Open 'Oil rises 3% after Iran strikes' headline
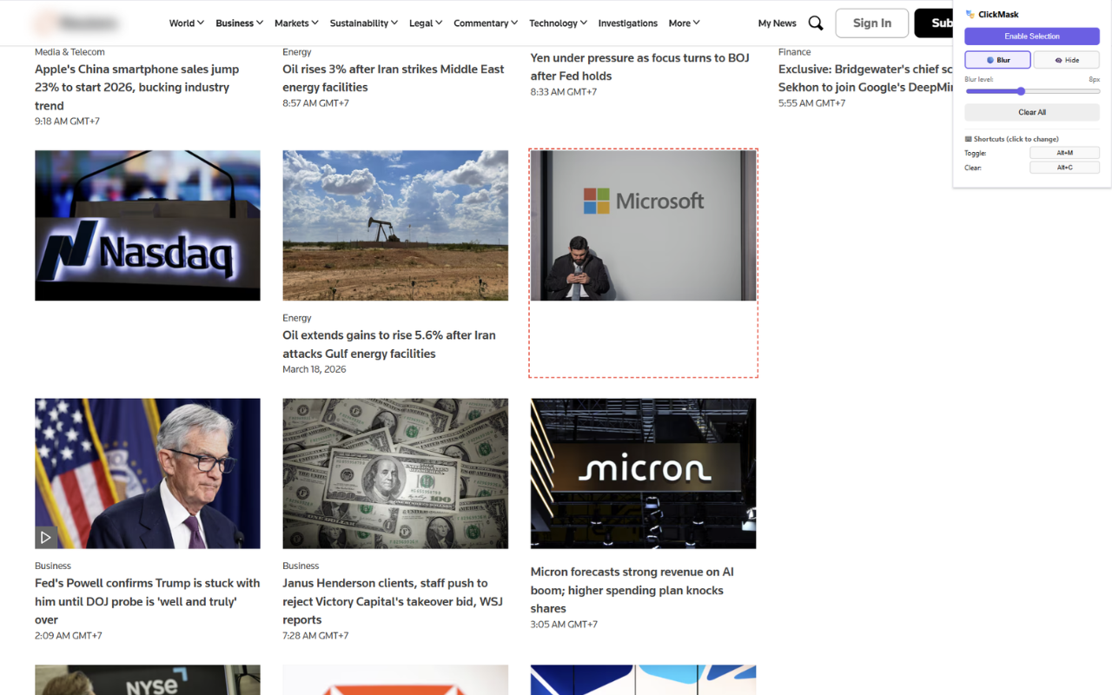 click(x=394, y=78)
